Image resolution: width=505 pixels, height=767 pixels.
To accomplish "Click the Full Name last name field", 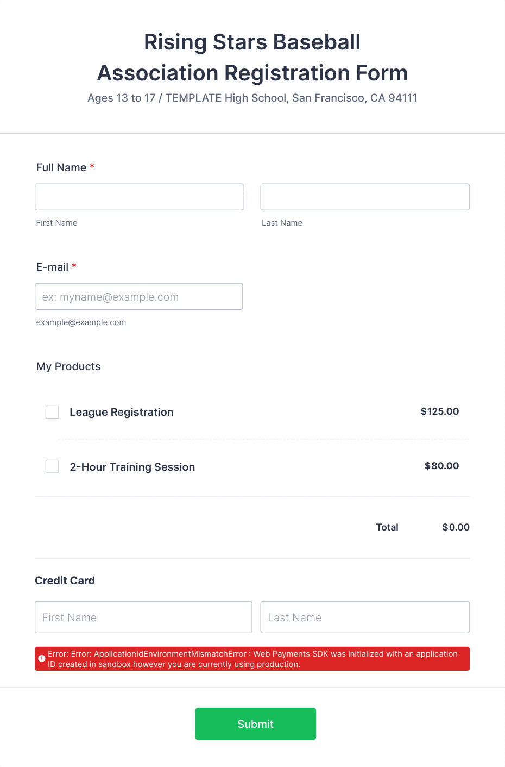I will (x=365, y=197).
